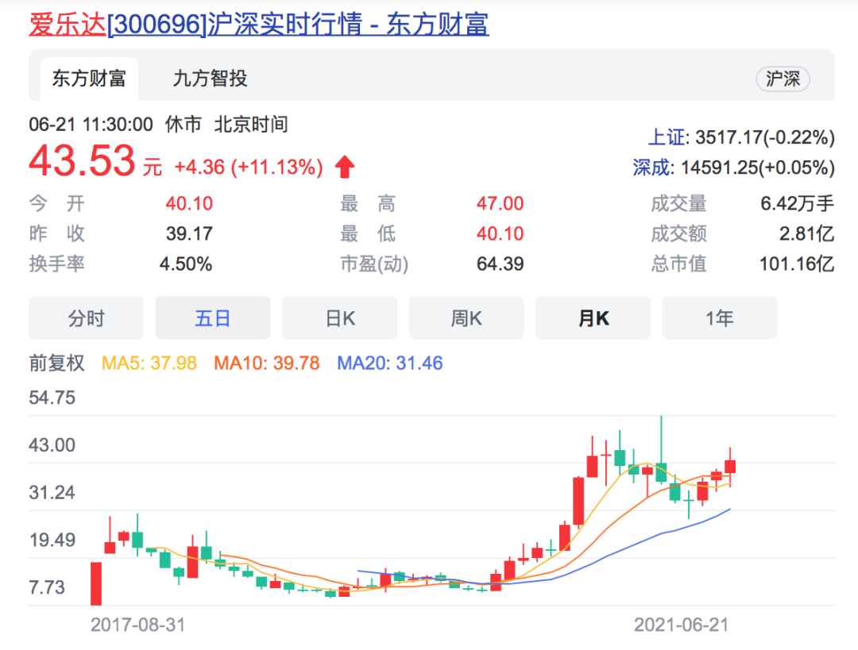Open the 深成 index link
This screenshot has height=650, width=858.
(651, 167)
